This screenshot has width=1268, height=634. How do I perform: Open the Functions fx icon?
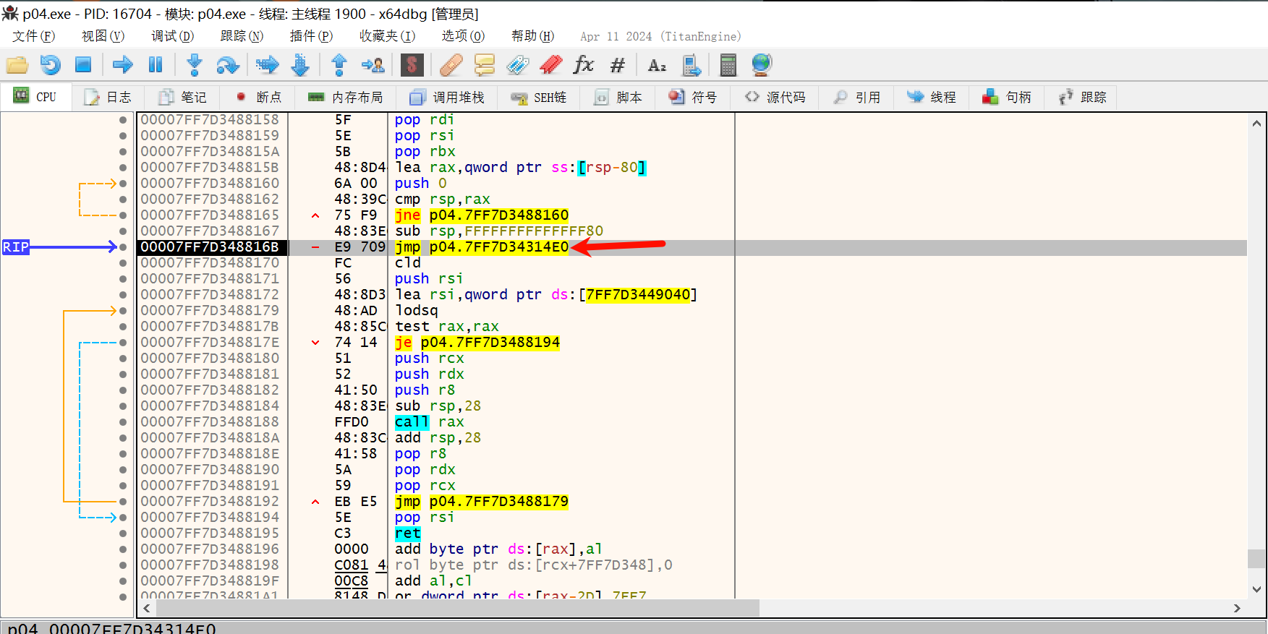pos(584,65)
